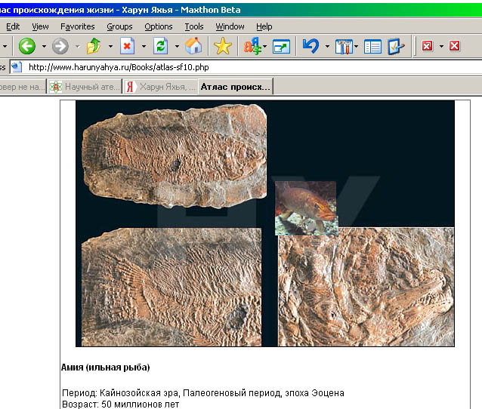
Task: Select the active Атлас происх... tab
Action: coord(235,87)
